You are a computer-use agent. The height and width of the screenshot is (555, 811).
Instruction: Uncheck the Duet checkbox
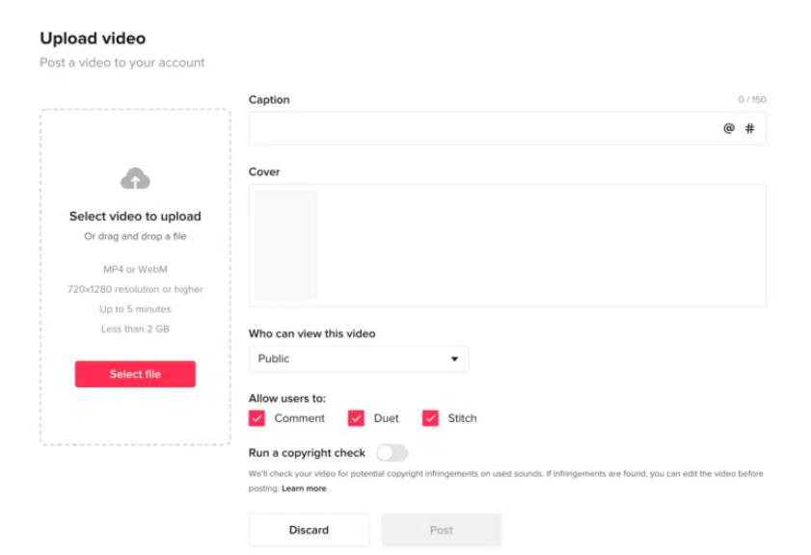[356, 418]
